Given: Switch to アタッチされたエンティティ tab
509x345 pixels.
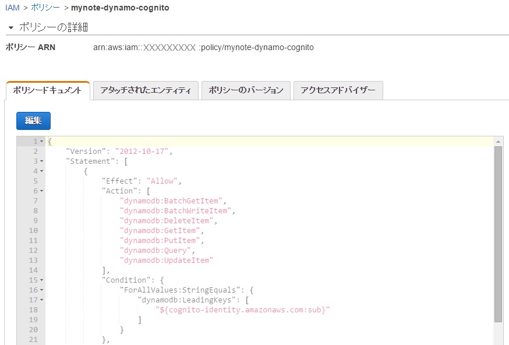Looking at the screenshot, I should click(x=146, y=90).
